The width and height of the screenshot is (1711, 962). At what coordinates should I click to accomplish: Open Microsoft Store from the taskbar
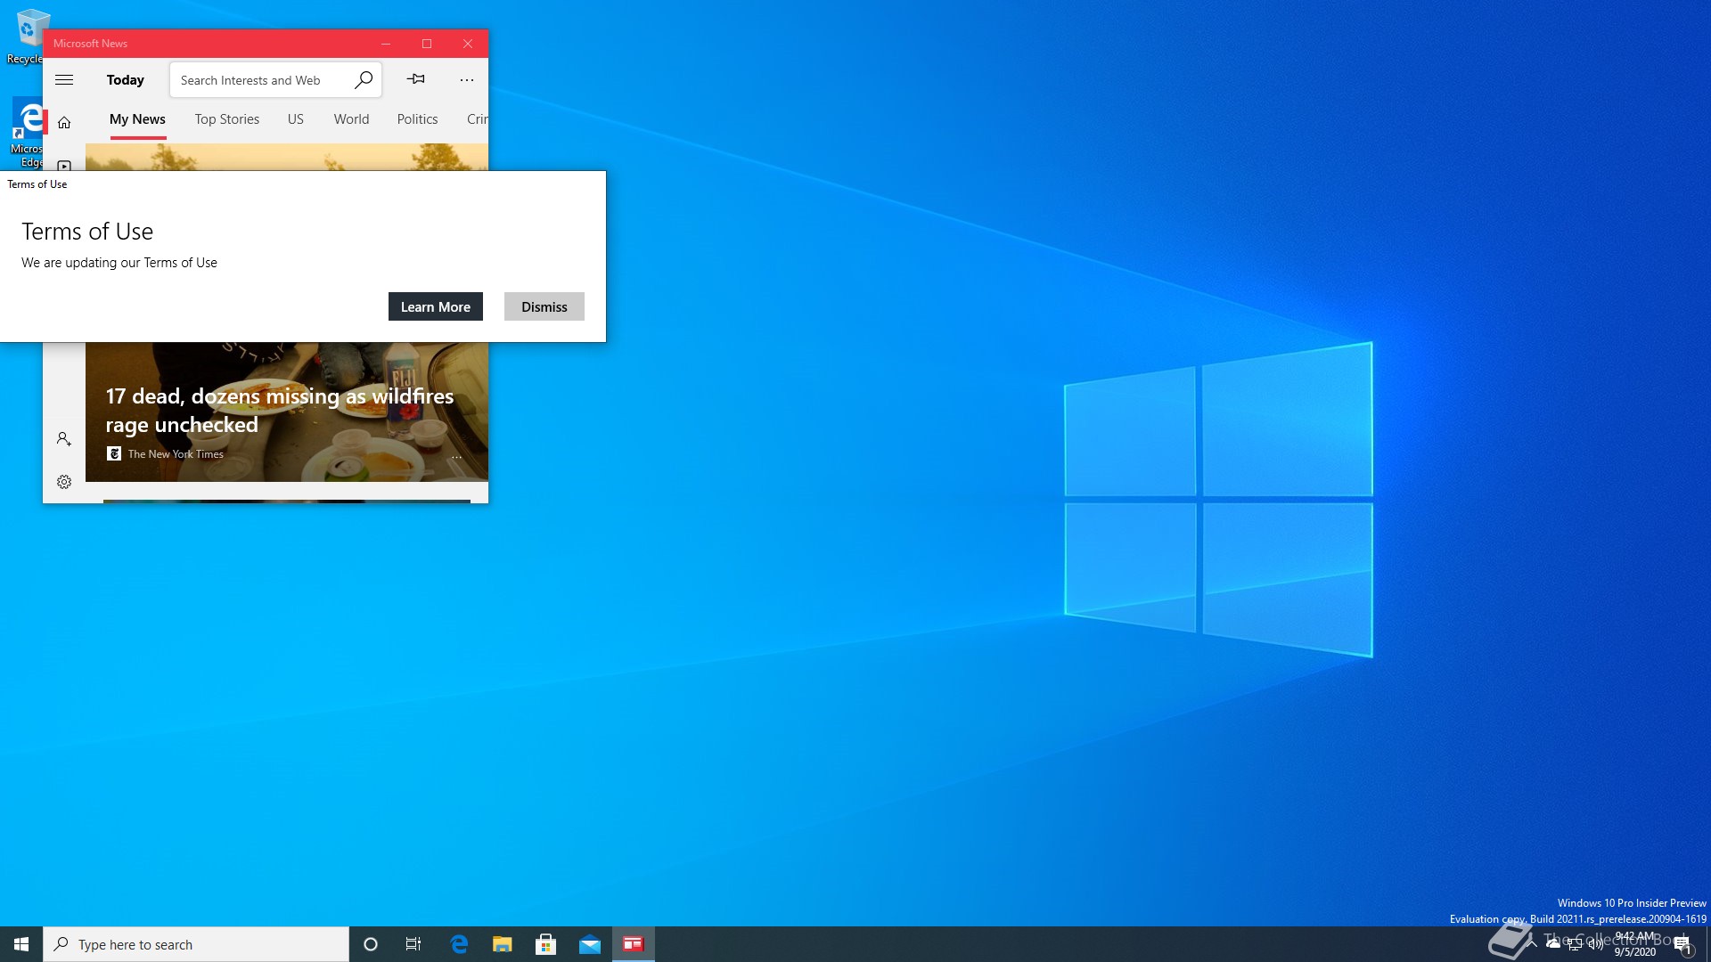click(546, 944)
